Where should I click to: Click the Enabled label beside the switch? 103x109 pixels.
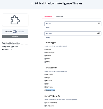(21, 32)
